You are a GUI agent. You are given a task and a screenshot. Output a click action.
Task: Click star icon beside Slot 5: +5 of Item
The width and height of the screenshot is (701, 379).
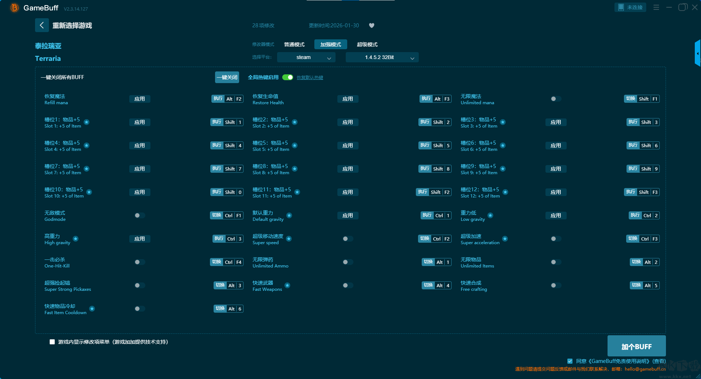(x=295, y=145)
